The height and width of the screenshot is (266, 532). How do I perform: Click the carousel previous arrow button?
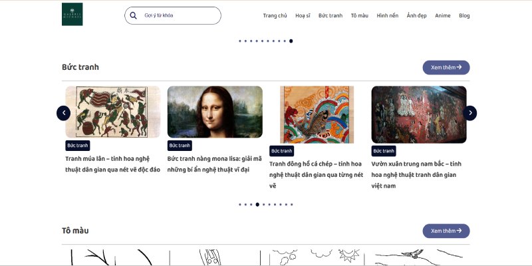[x=63, y=113]
